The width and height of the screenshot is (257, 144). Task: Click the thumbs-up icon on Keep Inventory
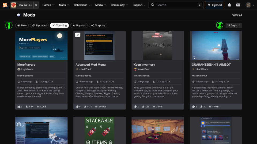tap(135, 107)
